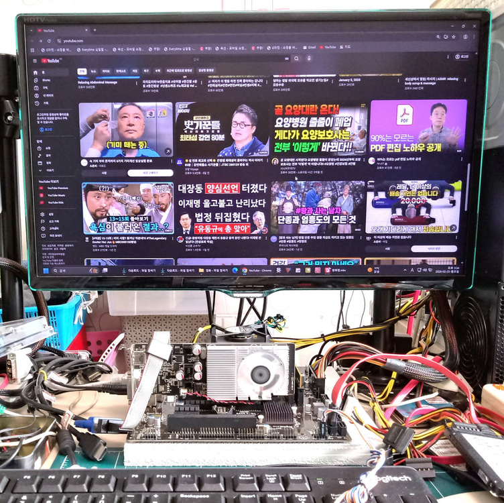The width and height of the screenshot is (504, 503).
Task: Open the map bookmark (지도)
Action: tap(346, 47)
